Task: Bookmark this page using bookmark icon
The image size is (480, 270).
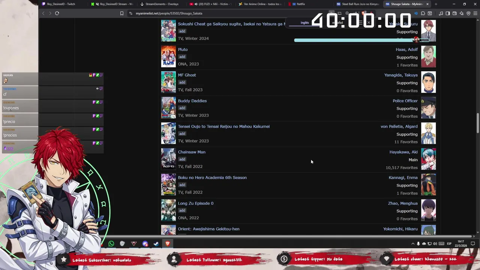Action: coord(121,13)
